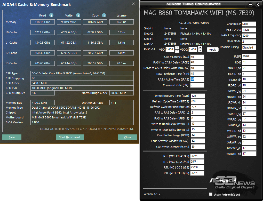Click the tWTR_L field showing 43

point(198,124)
